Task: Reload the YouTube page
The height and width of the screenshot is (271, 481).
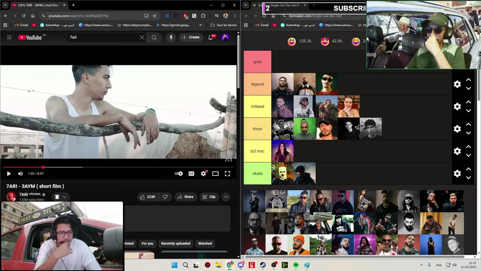Action: 24,16
